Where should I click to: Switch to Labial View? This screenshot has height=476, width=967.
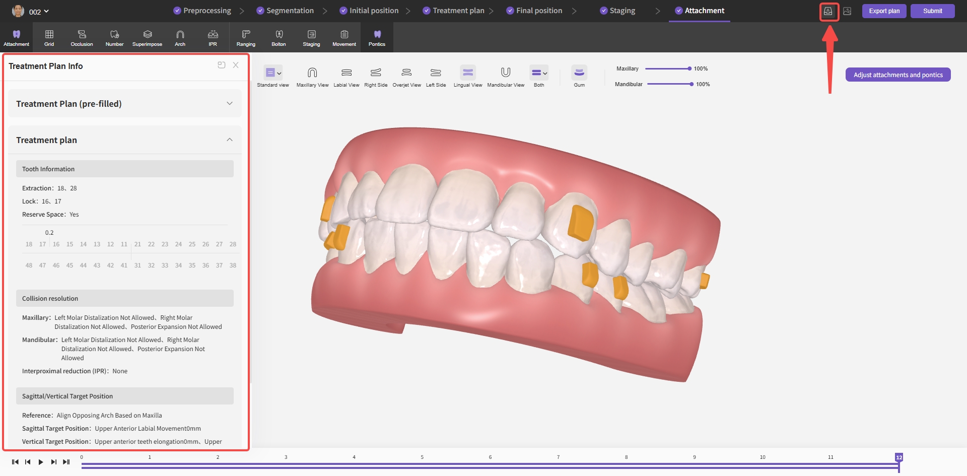point(347,76)
